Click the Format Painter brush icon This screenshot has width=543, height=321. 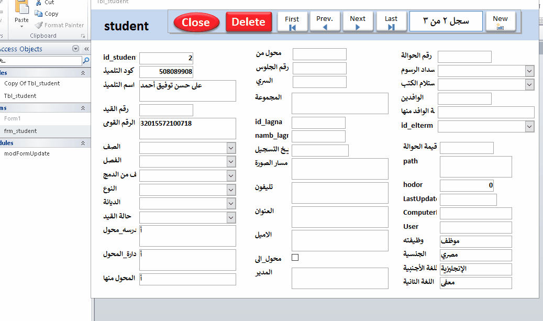[x=39, y=25]
